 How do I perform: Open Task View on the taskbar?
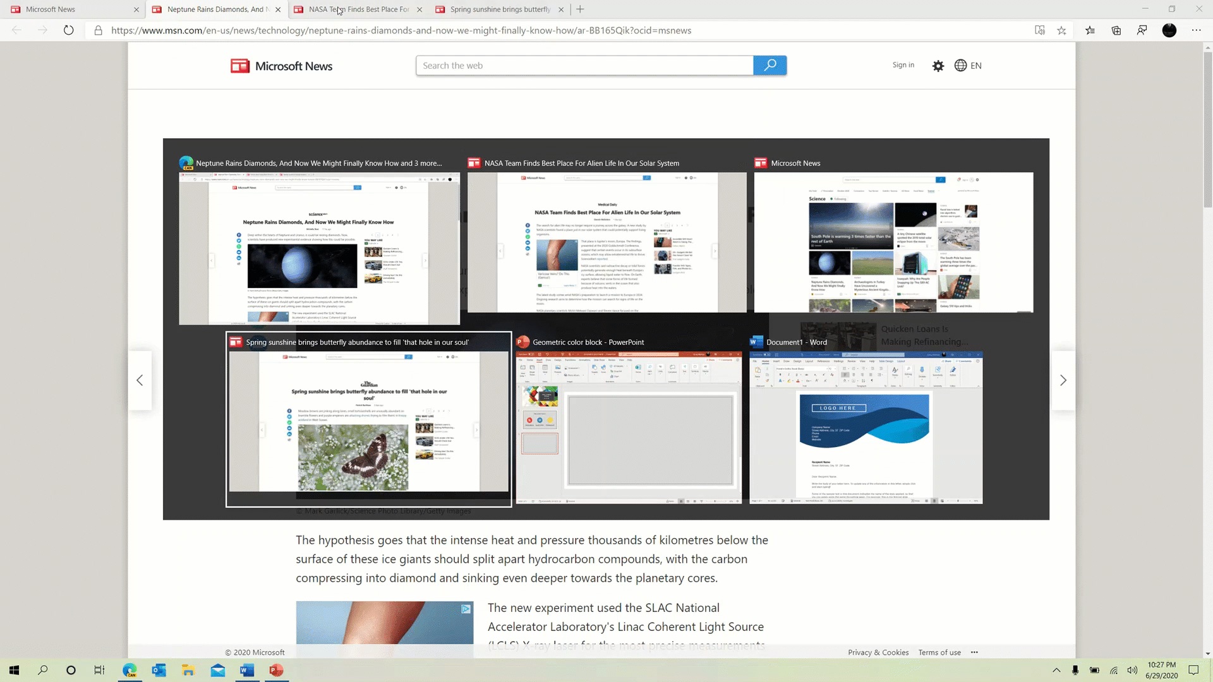[x=99, y=670]
